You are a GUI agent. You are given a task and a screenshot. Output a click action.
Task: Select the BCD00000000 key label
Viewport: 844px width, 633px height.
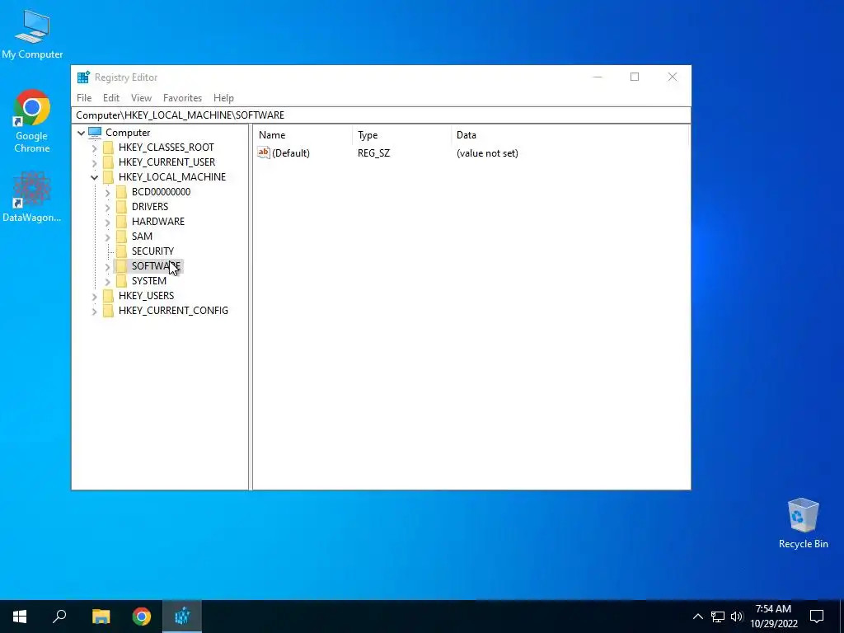click(161, 192)
